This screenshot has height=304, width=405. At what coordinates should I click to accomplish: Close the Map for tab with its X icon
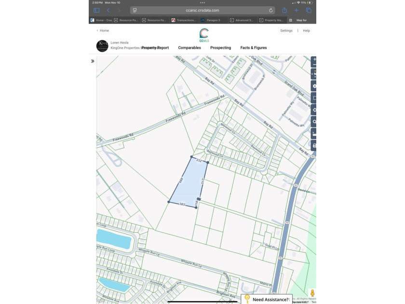pyautogui.click(x=291, y=20)
